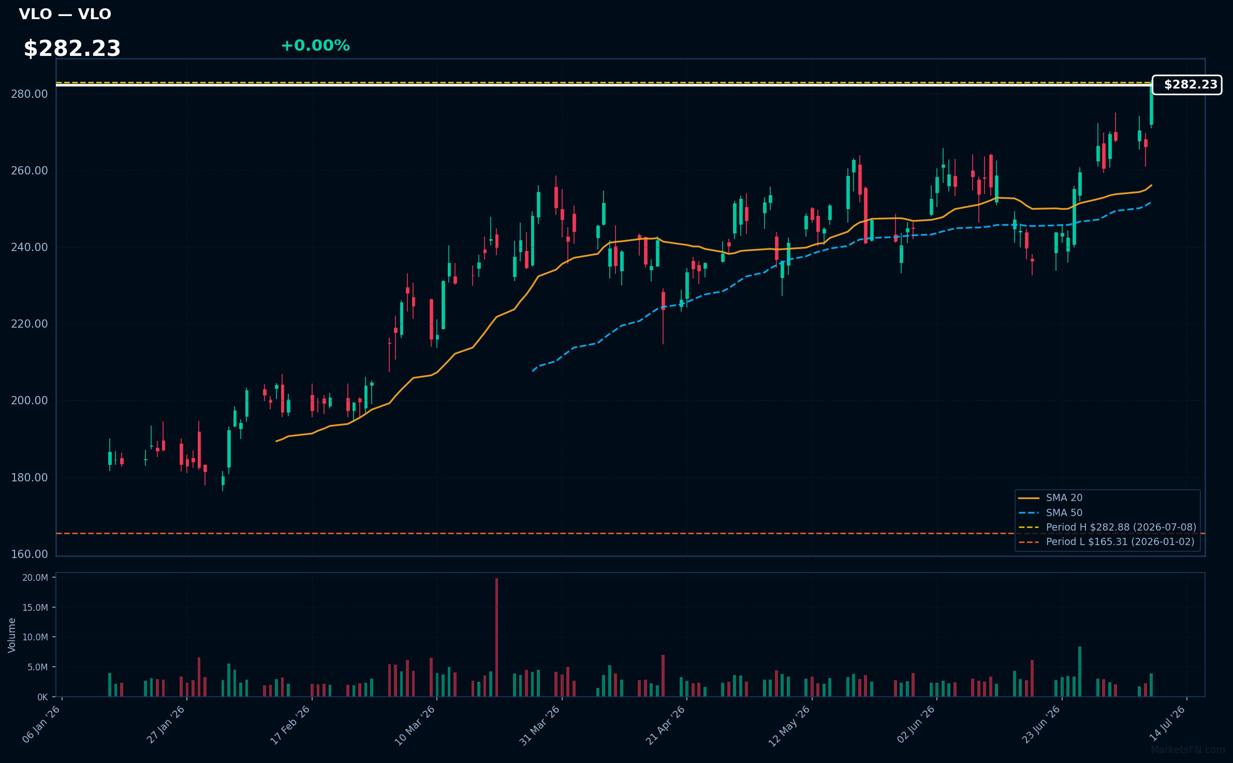
Task: Click the 240.00 price axis label
Action: point(30,247)
